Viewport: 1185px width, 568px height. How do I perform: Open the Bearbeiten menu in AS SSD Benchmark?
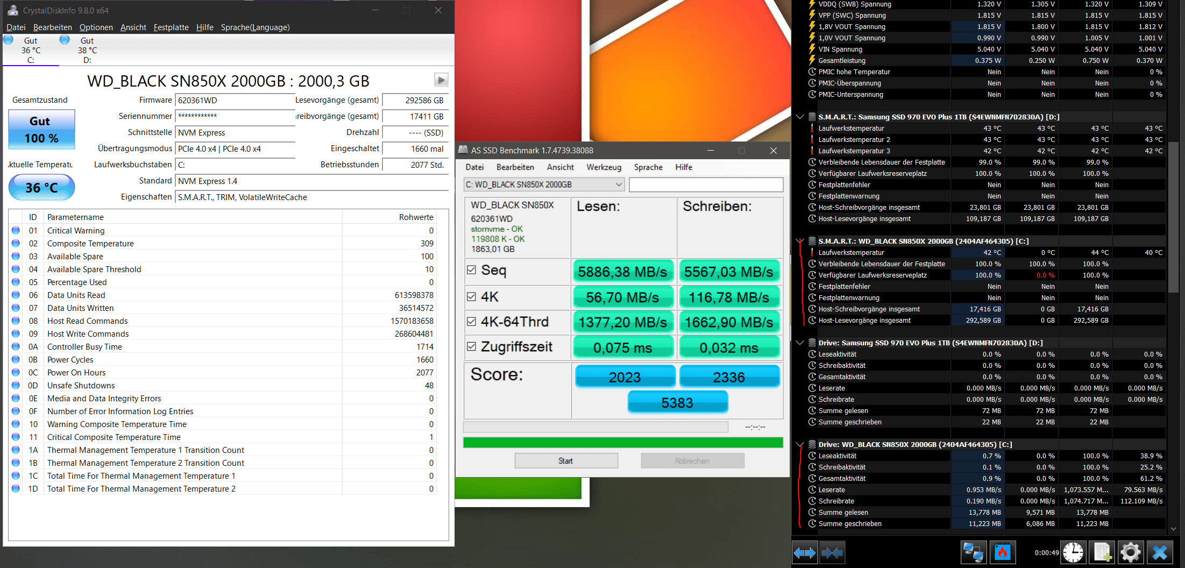pyautogui.click(x=515, y=167)
